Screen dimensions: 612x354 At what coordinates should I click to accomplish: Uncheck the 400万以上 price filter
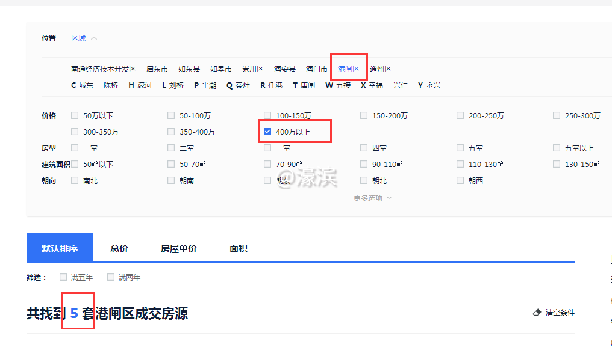[267, 131]
